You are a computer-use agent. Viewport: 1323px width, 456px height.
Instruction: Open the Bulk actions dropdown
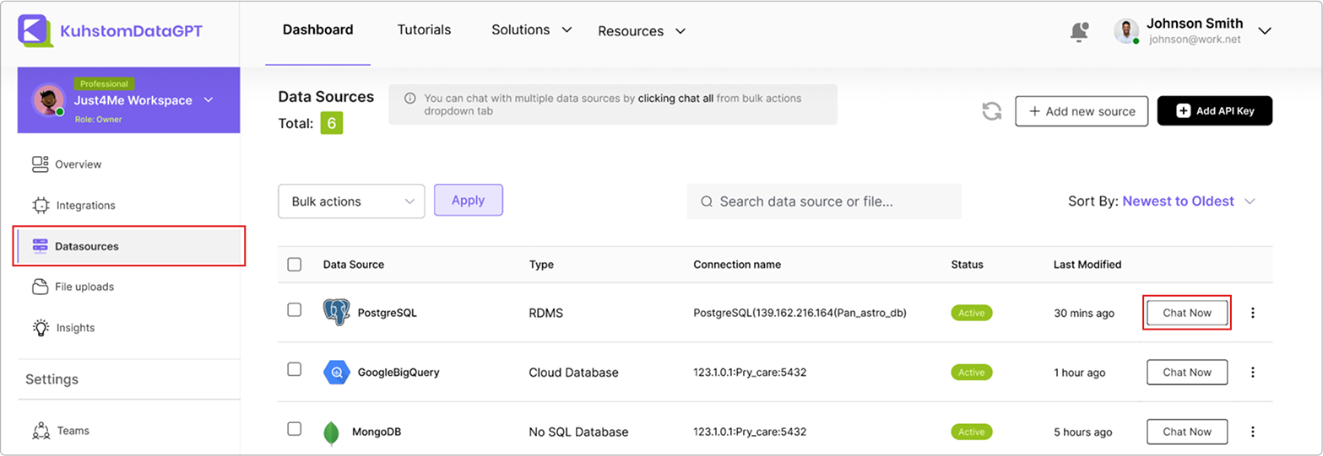[351, 201]
